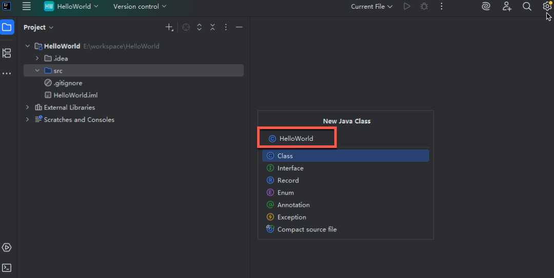Open Search Everywhere magnifier
Image resolution: width=554 pixels, height=278 pixels.
click(527, 6)
